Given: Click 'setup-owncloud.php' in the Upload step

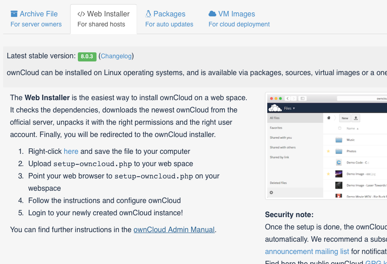Looking at the screenshot, I should [92, 164].
